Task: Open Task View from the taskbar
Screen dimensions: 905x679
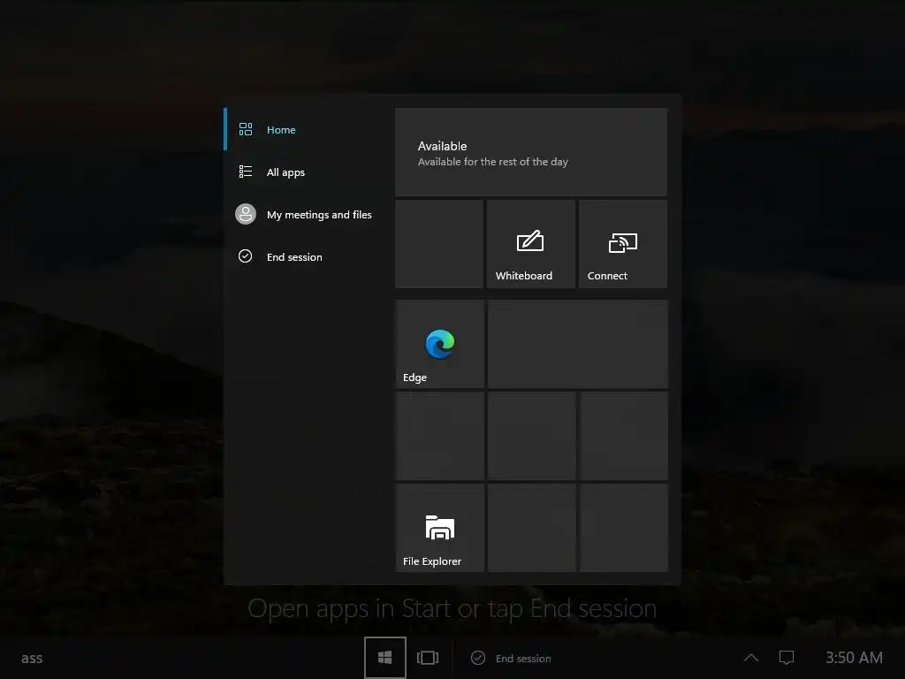Action: 428,658
